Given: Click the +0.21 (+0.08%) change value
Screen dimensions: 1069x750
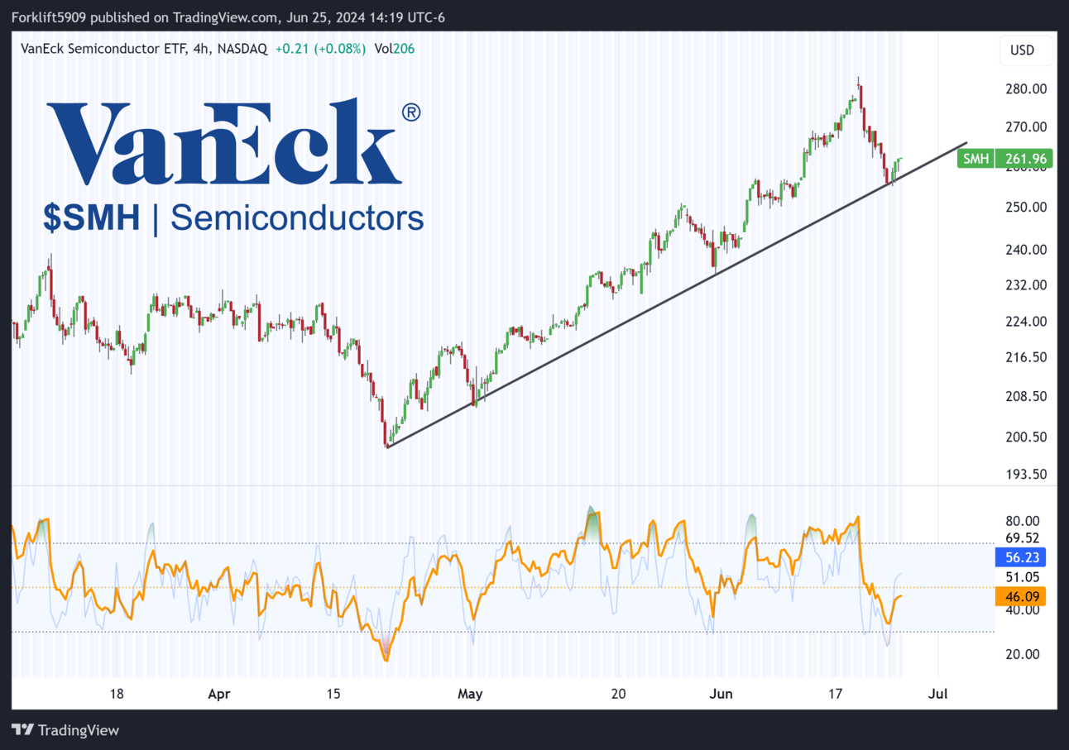Looking at the screenshot, I should pos(319,49).
